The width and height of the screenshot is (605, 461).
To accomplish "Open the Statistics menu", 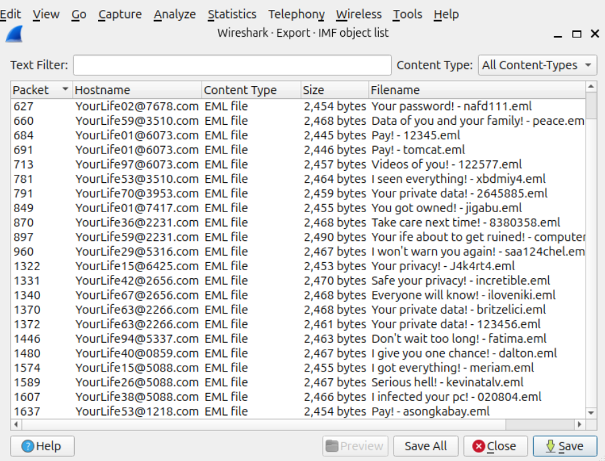I will [x=232, y=14].
